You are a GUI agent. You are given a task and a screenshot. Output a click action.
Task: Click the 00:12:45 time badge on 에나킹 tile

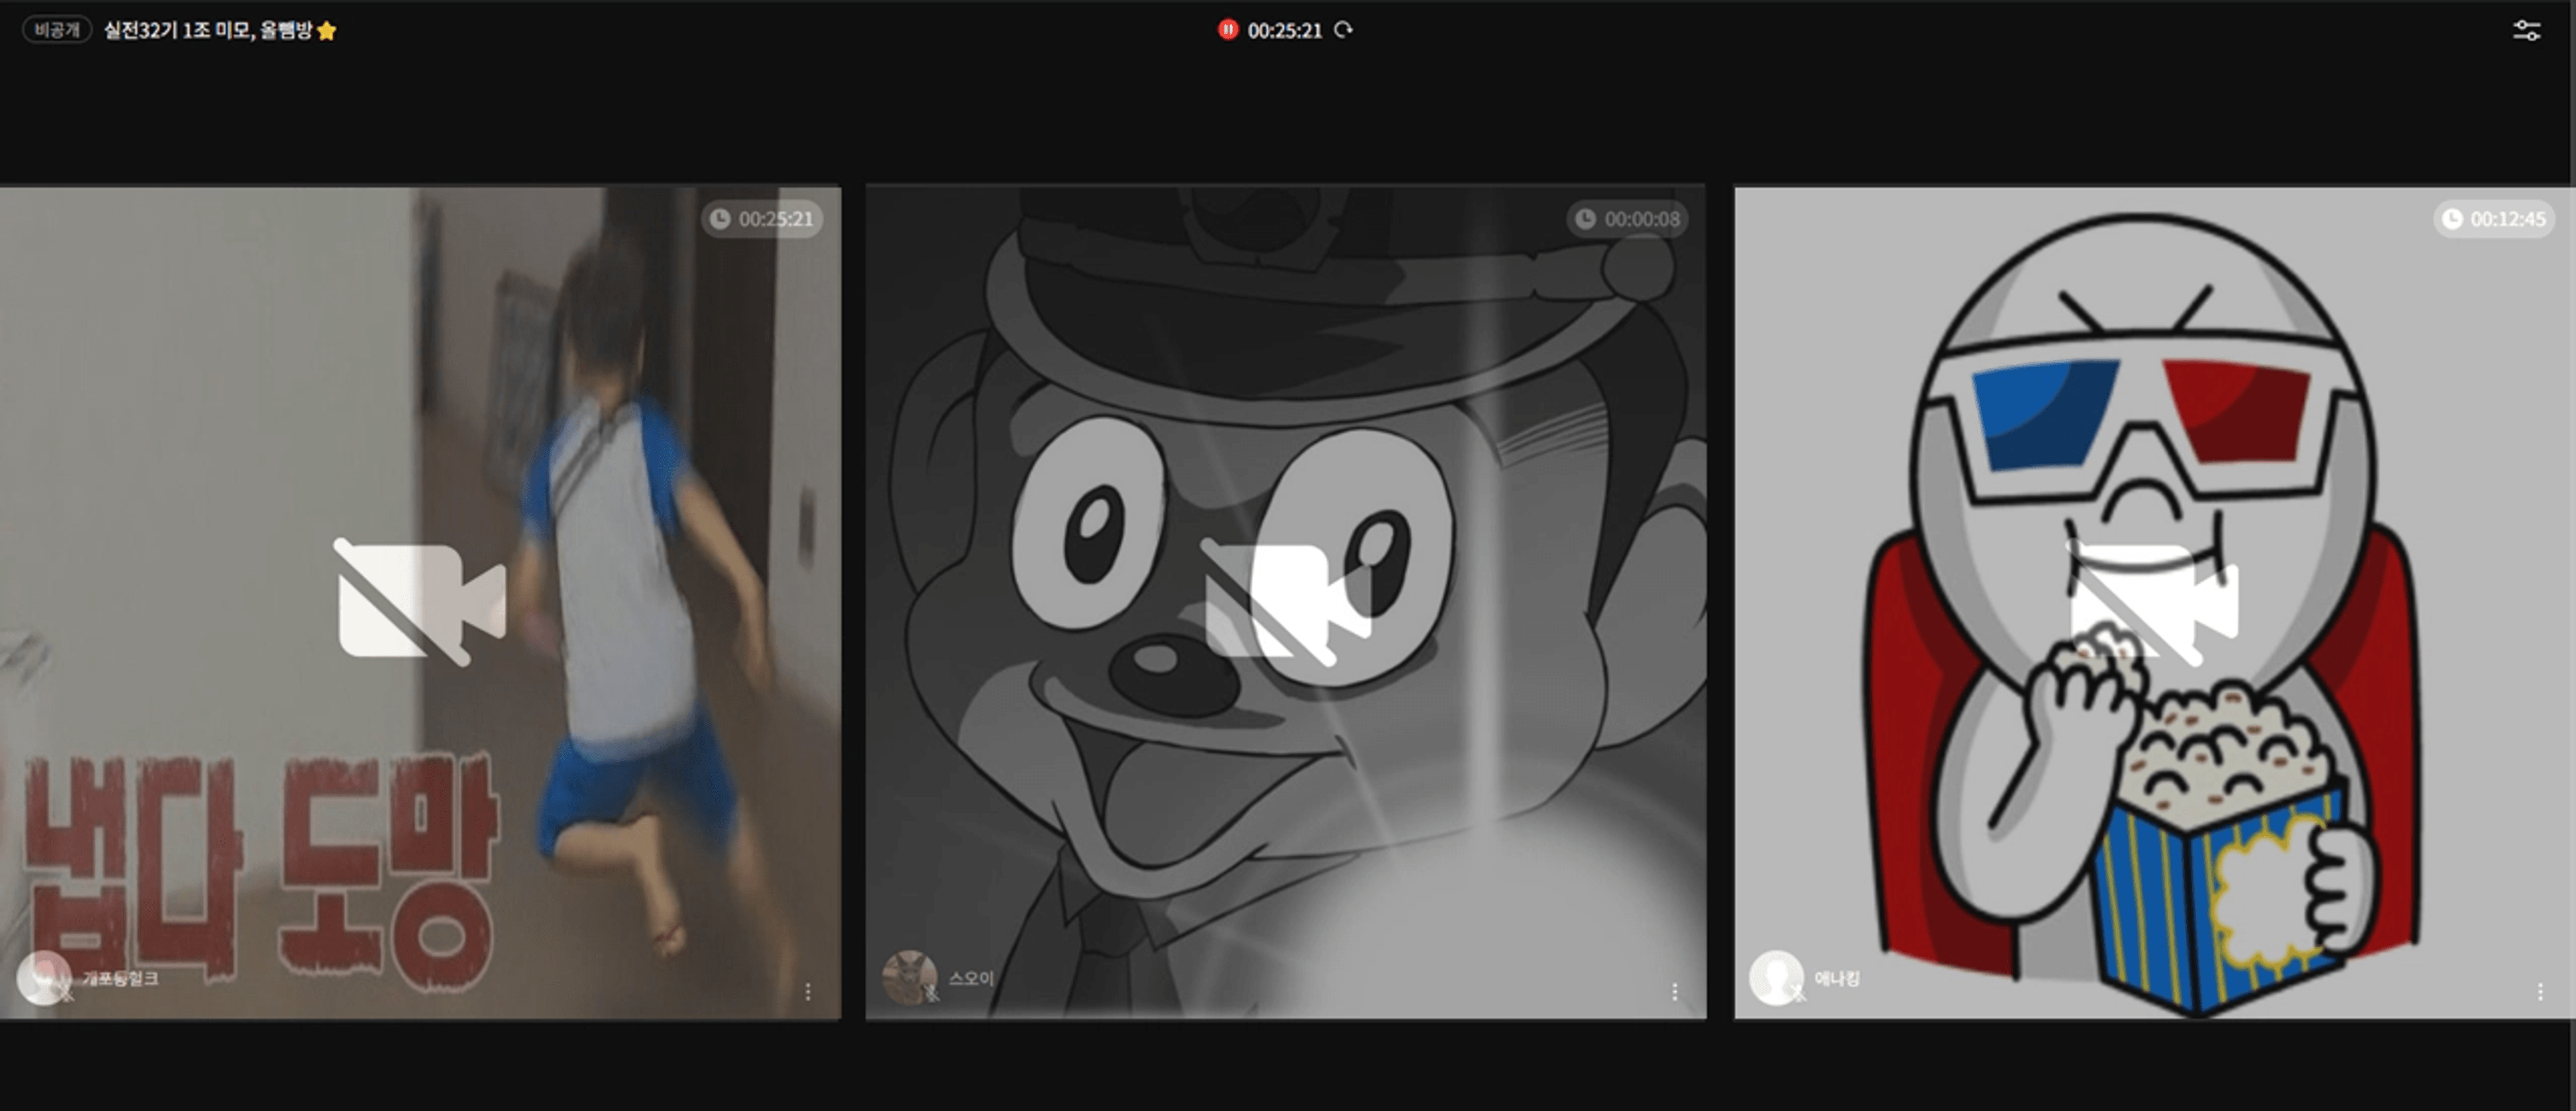click(2494, 219)
